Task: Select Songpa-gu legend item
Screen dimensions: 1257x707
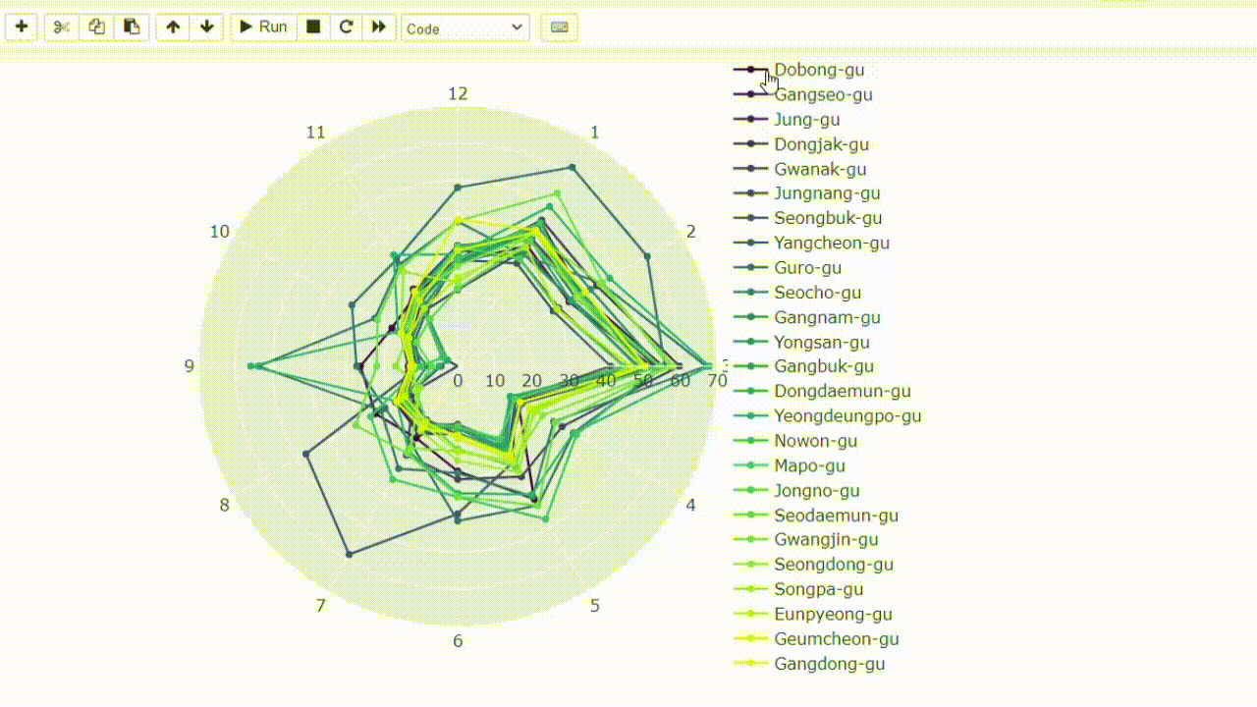Action: pos(798,589)
